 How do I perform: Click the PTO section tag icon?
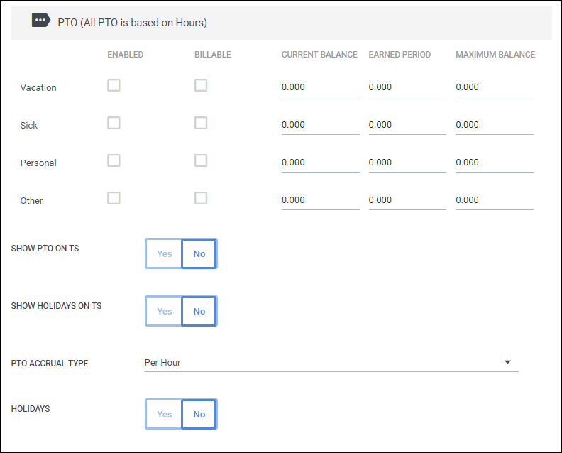(x=41, y=20)
